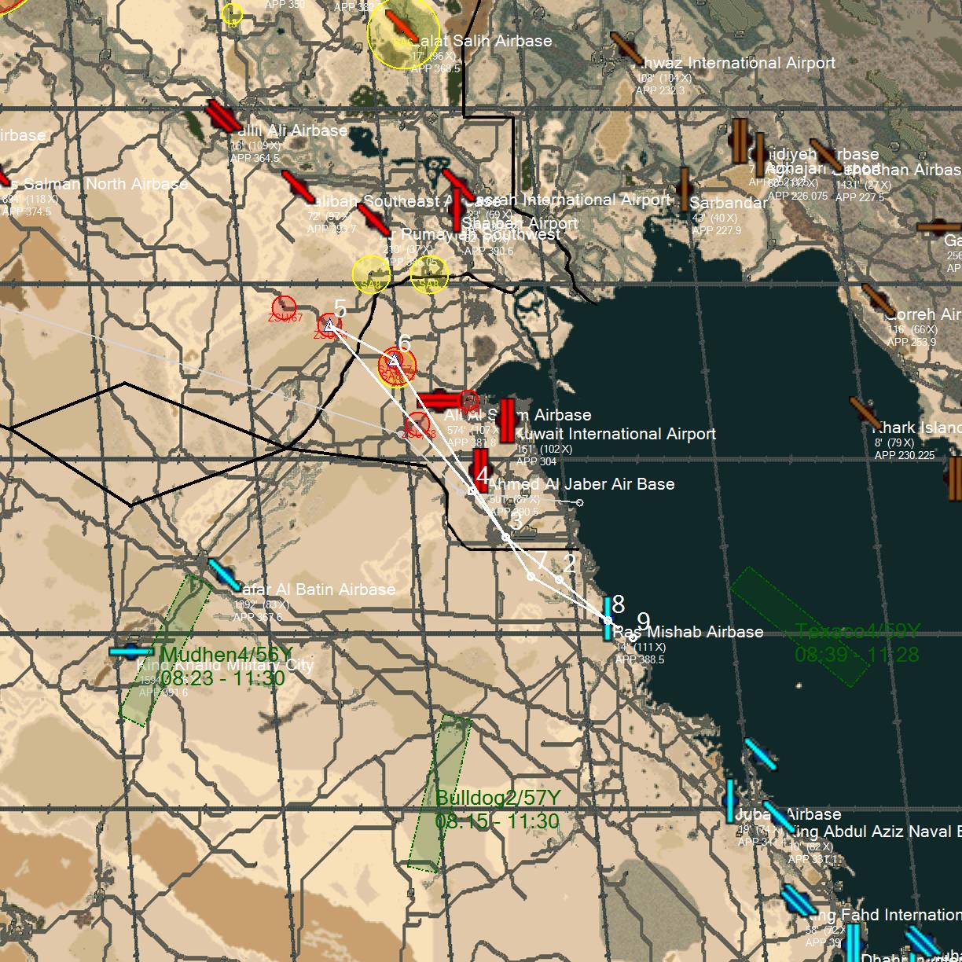Select the 'APP 364.5' frequency text
This screenshot has height=962, width=962.
click(x=255, y=158)
